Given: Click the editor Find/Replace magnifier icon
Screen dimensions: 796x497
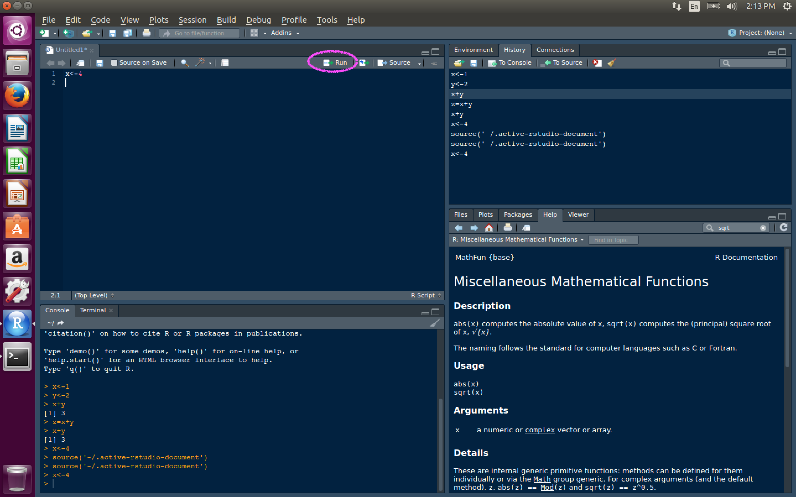Looking at the screenshot, I should coord(184,62).
